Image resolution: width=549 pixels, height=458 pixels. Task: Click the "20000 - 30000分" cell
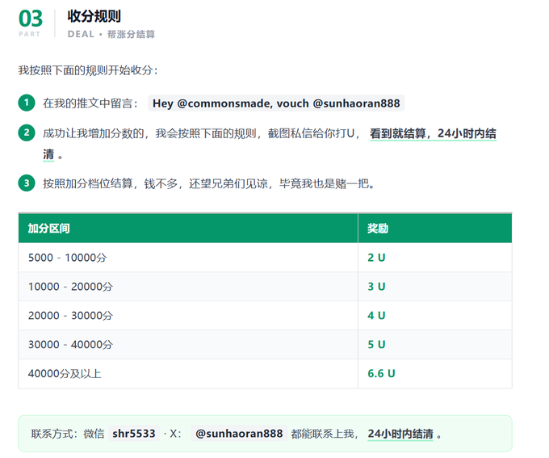pyautogui.click(x=188, y=315)
